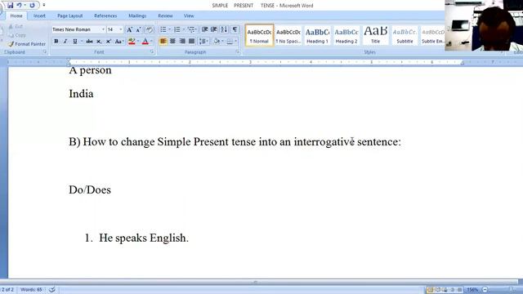
Task: Increase the paragraph indent
Action: tap(214, 29)
